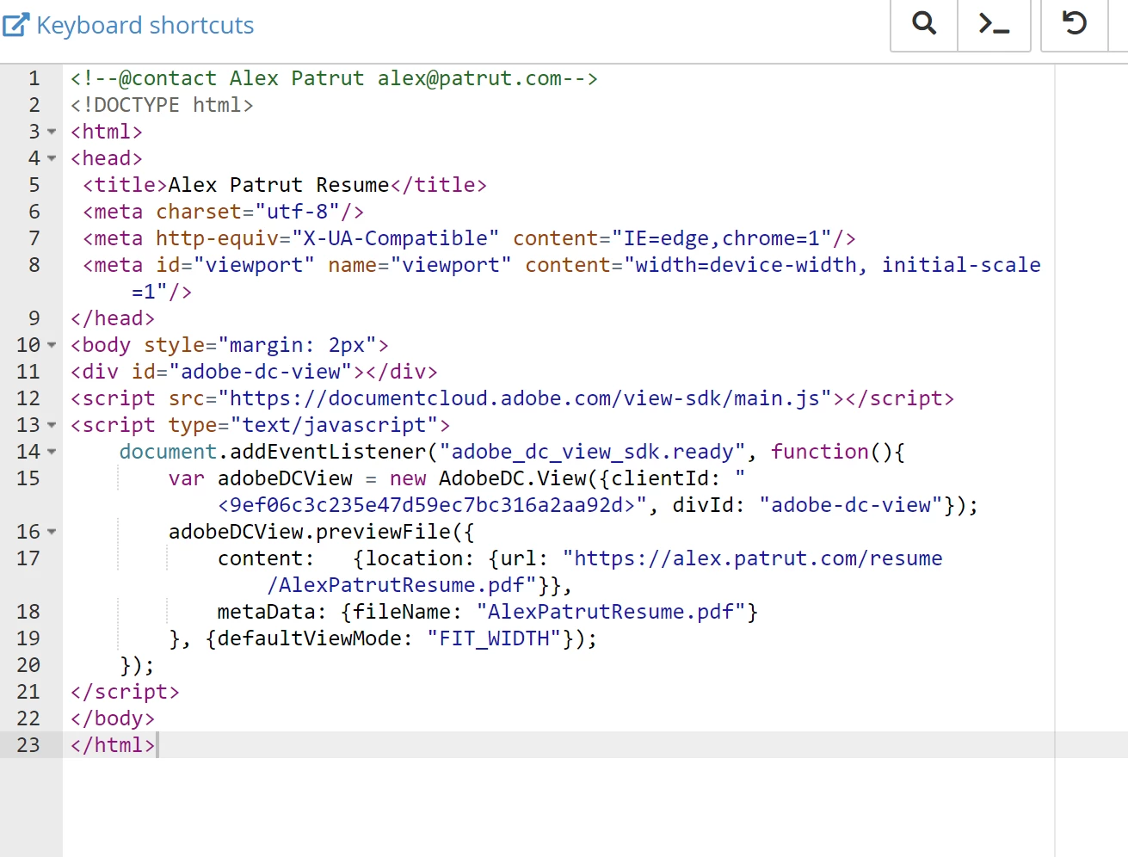Collapse the previewFile fold on line 16
The width and height of the screenshot is (1128, 857).
point(52,532)
